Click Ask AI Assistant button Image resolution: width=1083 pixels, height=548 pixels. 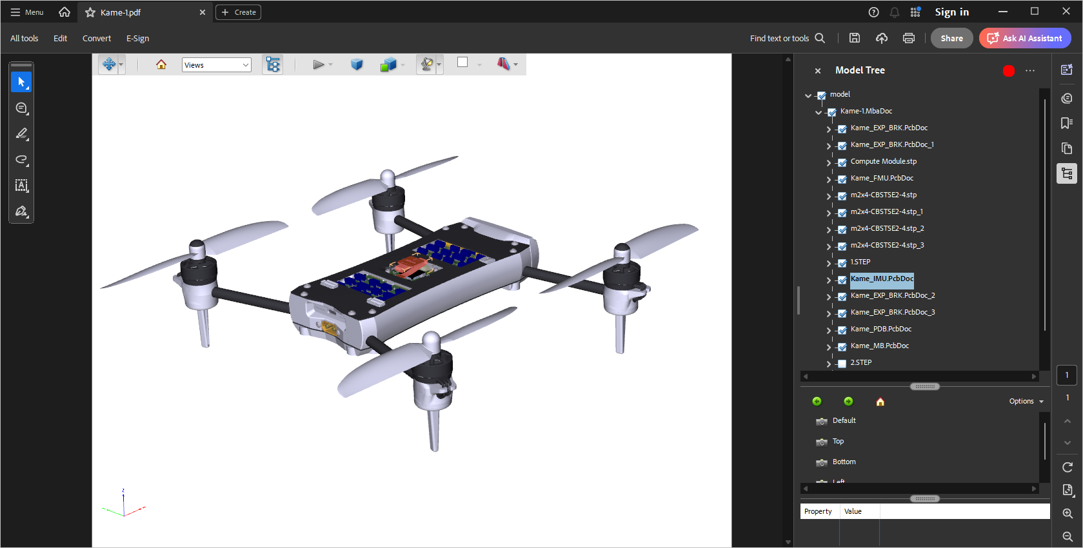tap(1025, 38)
